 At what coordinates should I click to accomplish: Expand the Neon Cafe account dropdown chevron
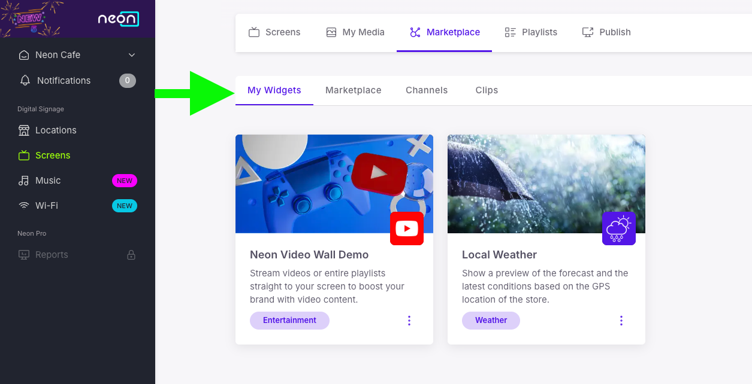[132, 55]
